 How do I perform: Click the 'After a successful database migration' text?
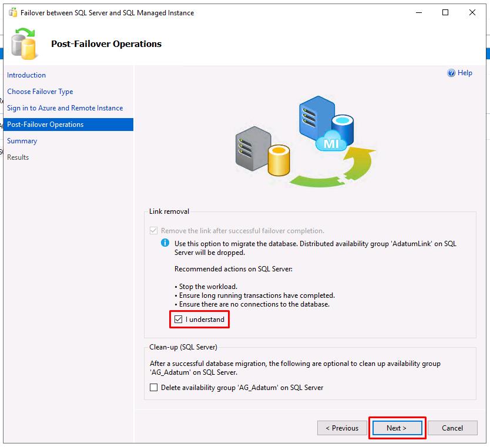(x=295, y=368)
